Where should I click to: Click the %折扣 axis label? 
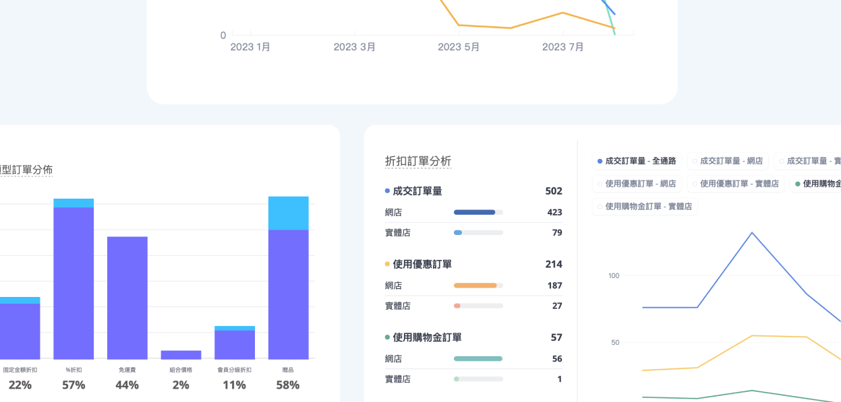74,370
